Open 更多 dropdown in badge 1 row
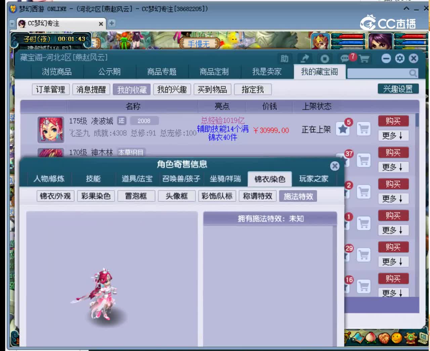 pyautogui.click(x=393, y=230)
